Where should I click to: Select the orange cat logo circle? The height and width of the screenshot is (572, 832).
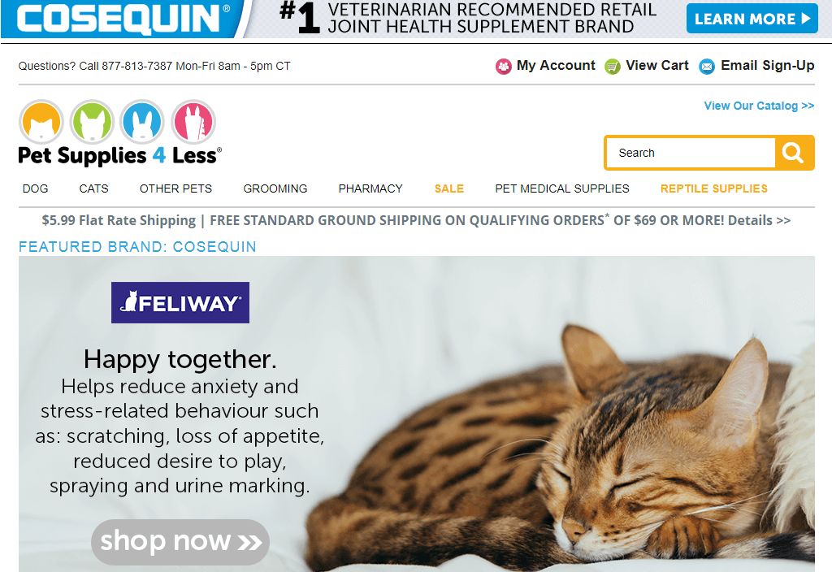point(41,122)
